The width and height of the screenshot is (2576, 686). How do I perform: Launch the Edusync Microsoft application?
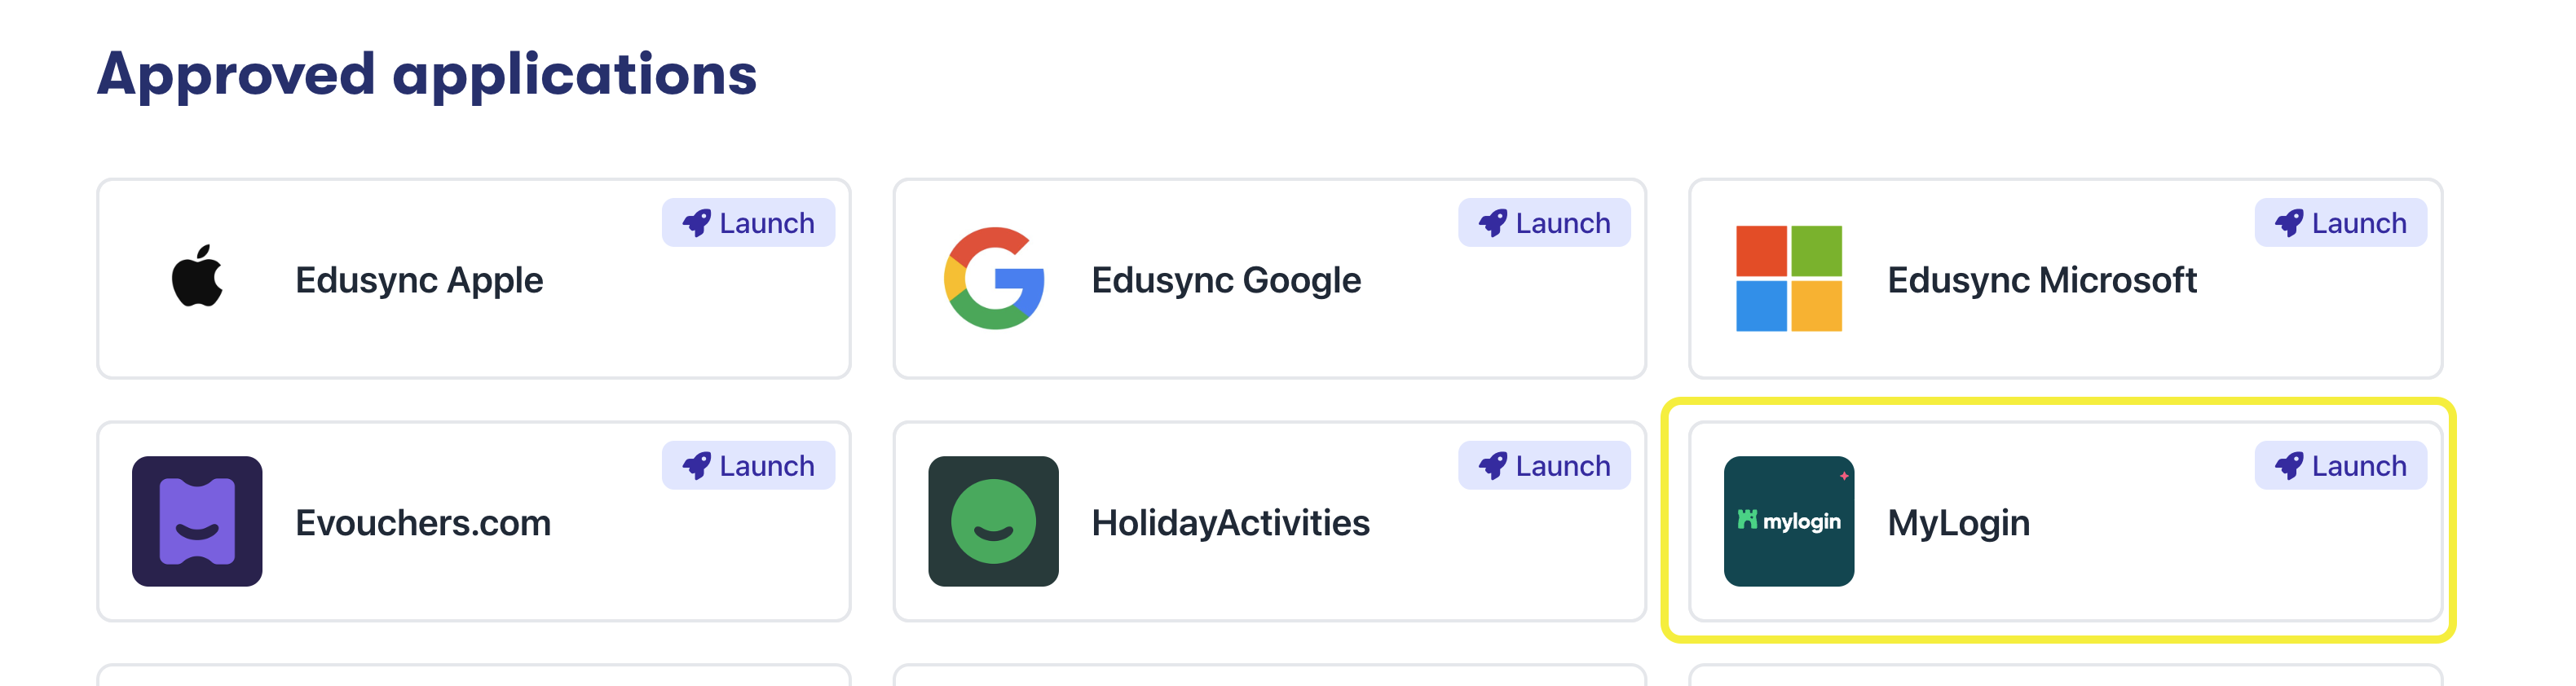tap(2340, 223)
